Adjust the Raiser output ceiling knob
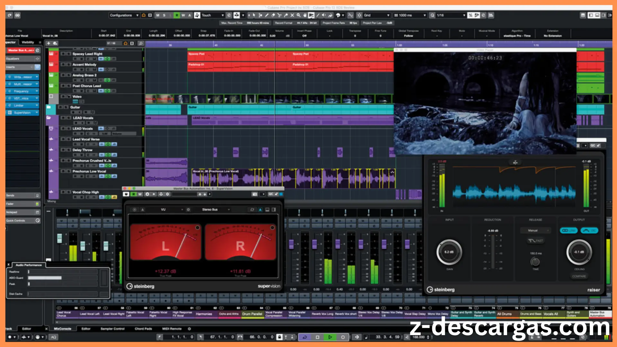617x347 pixels. click(579, 252)
